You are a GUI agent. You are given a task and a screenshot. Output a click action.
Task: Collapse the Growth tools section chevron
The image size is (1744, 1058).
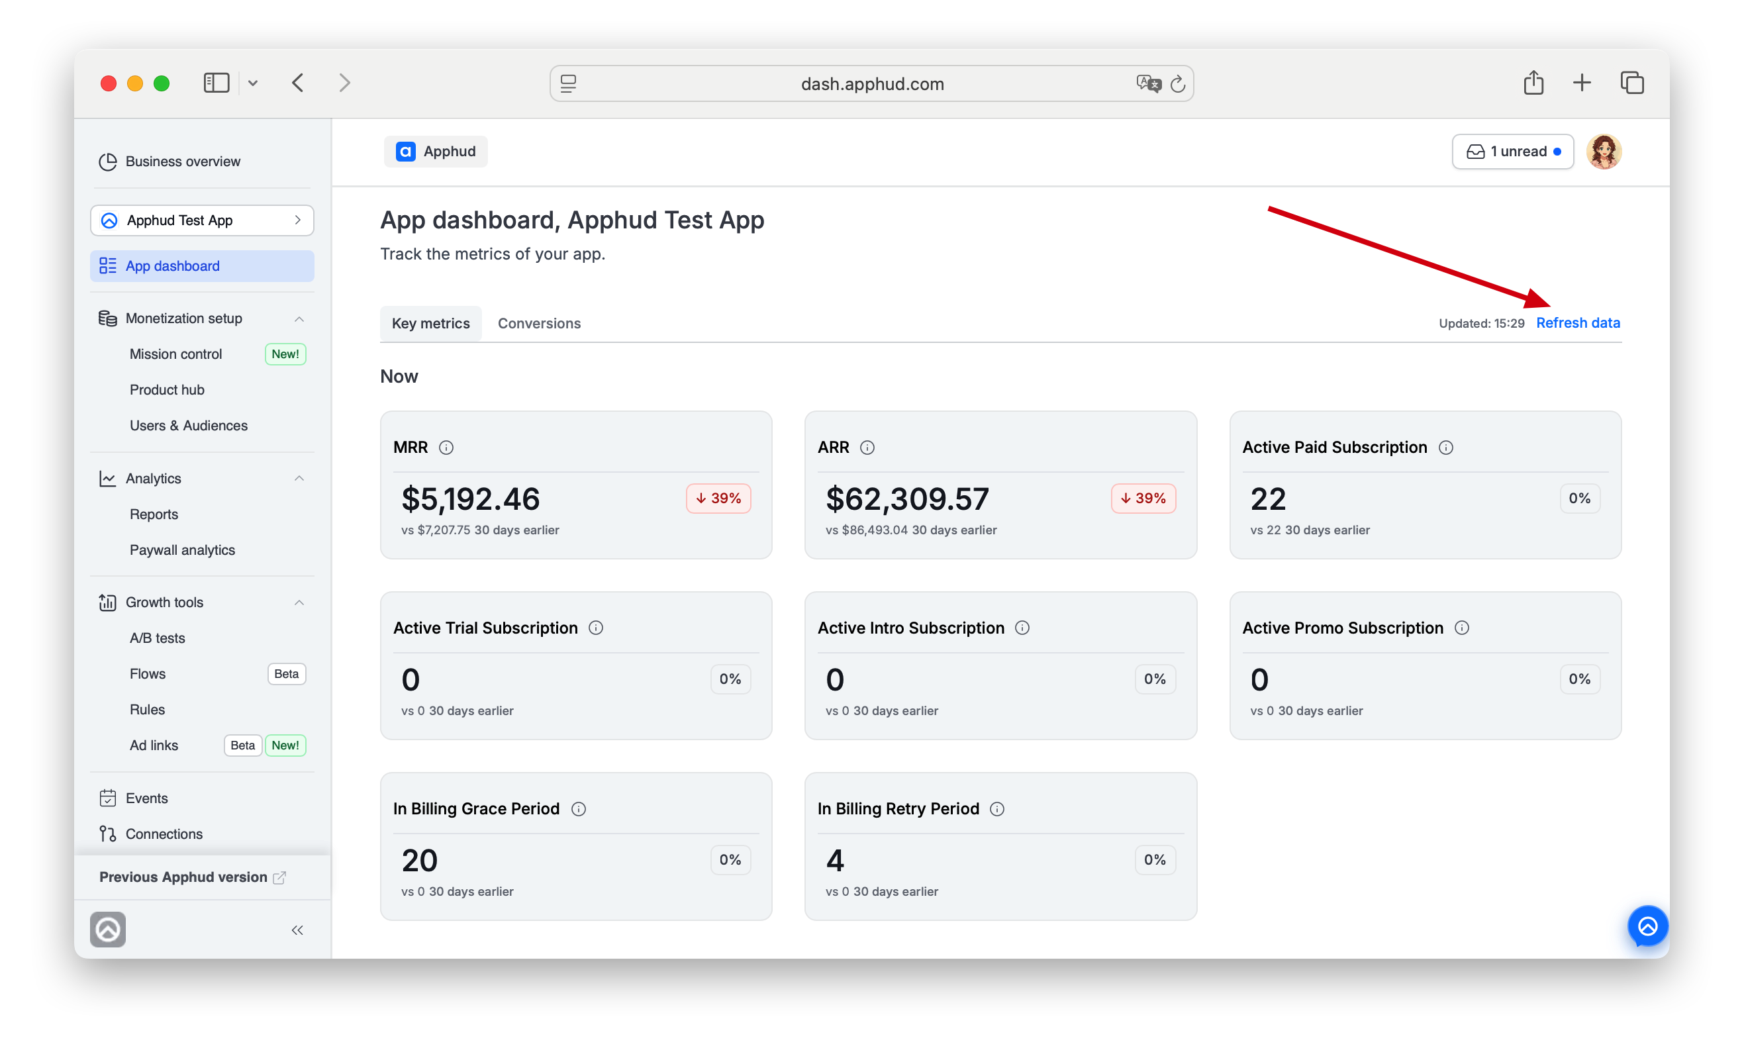click(299, 602)
